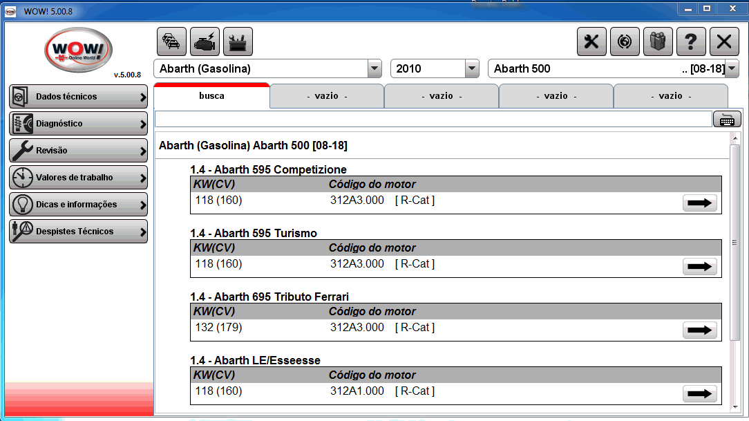Click the Diagnóstico icon in sidebar

click(x=22, y=124)
